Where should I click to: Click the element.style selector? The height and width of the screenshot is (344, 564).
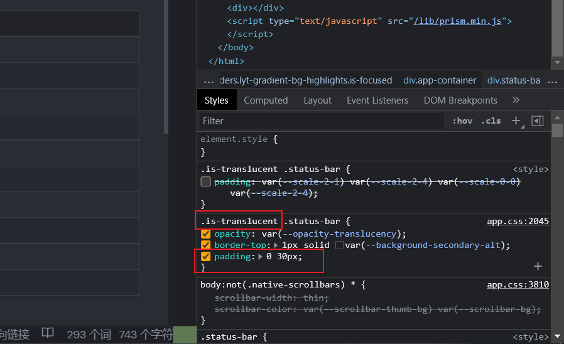click(234, 139)
